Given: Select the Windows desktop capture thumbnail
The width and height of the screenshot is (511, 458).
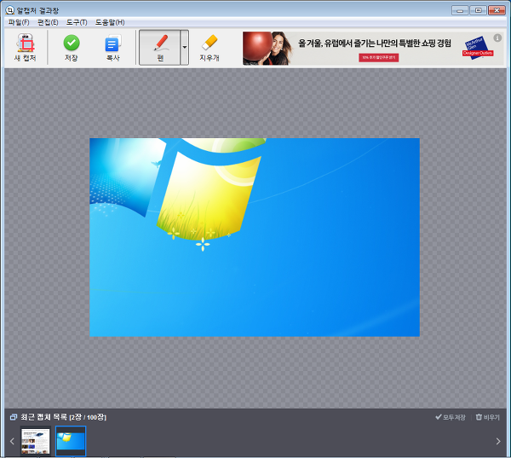Looking at the screenshot, I should coord(71,441).
